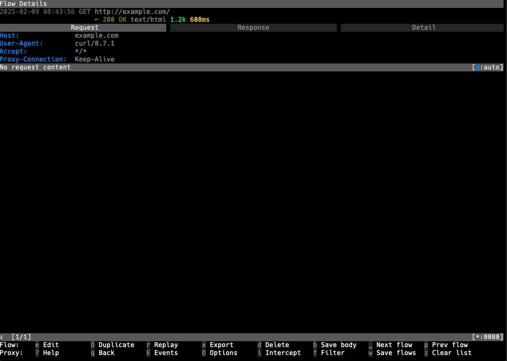Click the [*:8080] proxy port indicator
This screenshot has height=361, width=507.
click(x=488, y=337)
